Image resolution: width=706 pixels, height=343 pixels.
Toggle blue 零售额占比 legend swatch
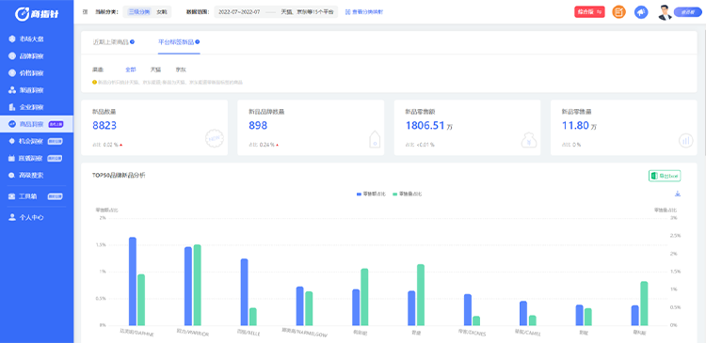359,194
